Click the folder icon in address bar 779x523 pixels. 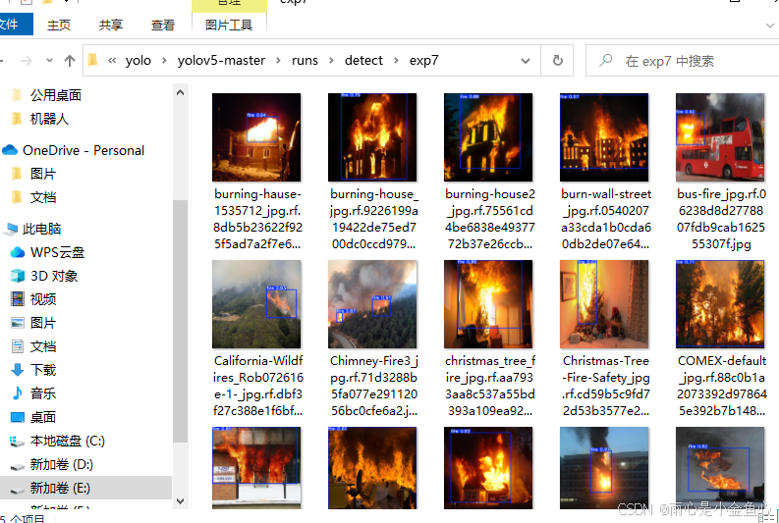[92, 60]
